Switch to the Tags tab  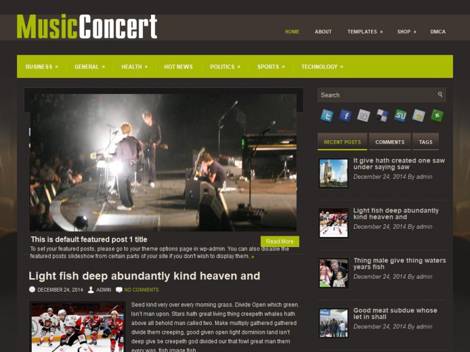(425, 142)
